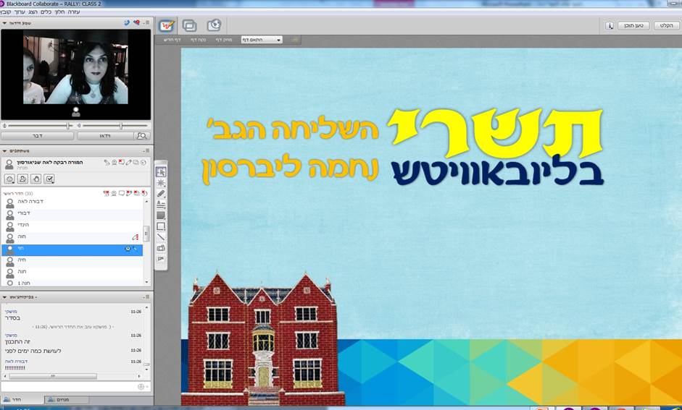Open Audio & Video panel options menu
This screenshot has width=682, height=410.
tap(146, 22)
